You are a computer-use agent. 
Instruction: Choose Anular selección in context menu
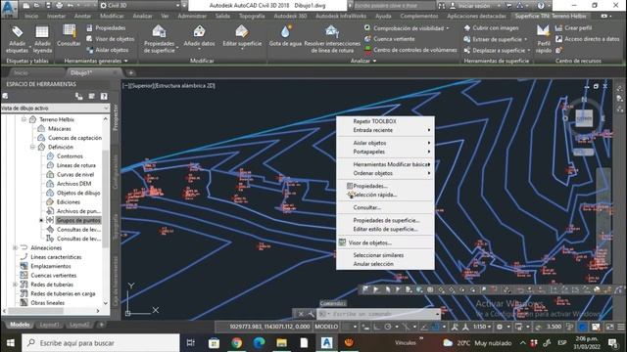[385, 264]
